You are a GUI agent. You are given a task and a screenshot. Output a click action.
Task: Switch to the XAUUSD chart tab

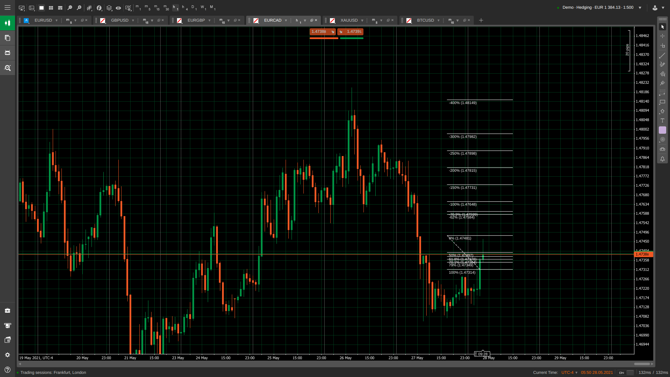(x=349, y=20)
